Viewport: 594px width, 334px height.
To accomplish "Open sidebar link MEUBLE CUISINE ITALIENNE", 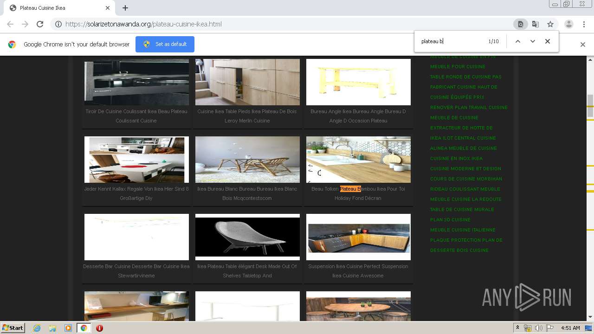I will (463, 230).
